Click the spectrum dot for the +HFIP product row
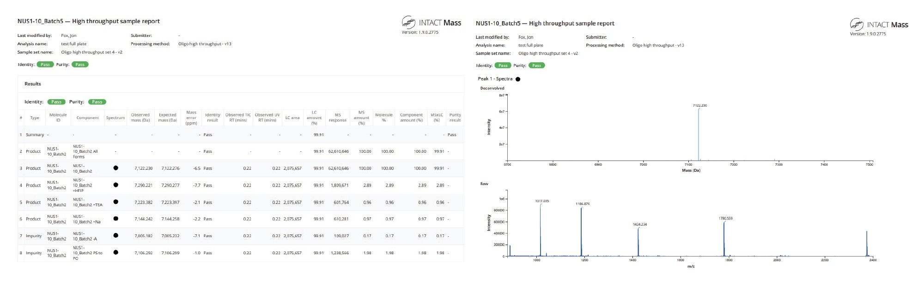The height and width of the screenshot is (281, 924). click(x=115, y=185)
